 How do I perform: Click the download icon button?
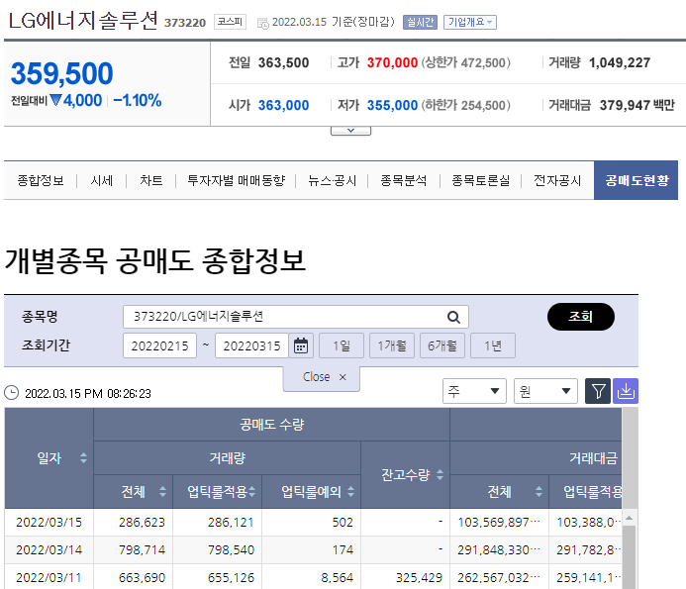point(626,391)
